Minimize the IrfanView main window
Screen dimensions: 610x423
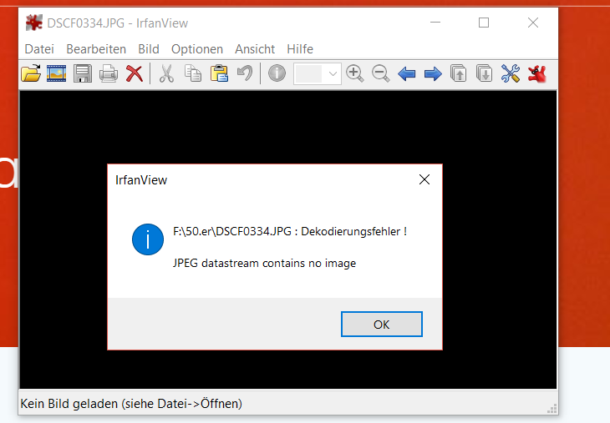coord(435,23)
